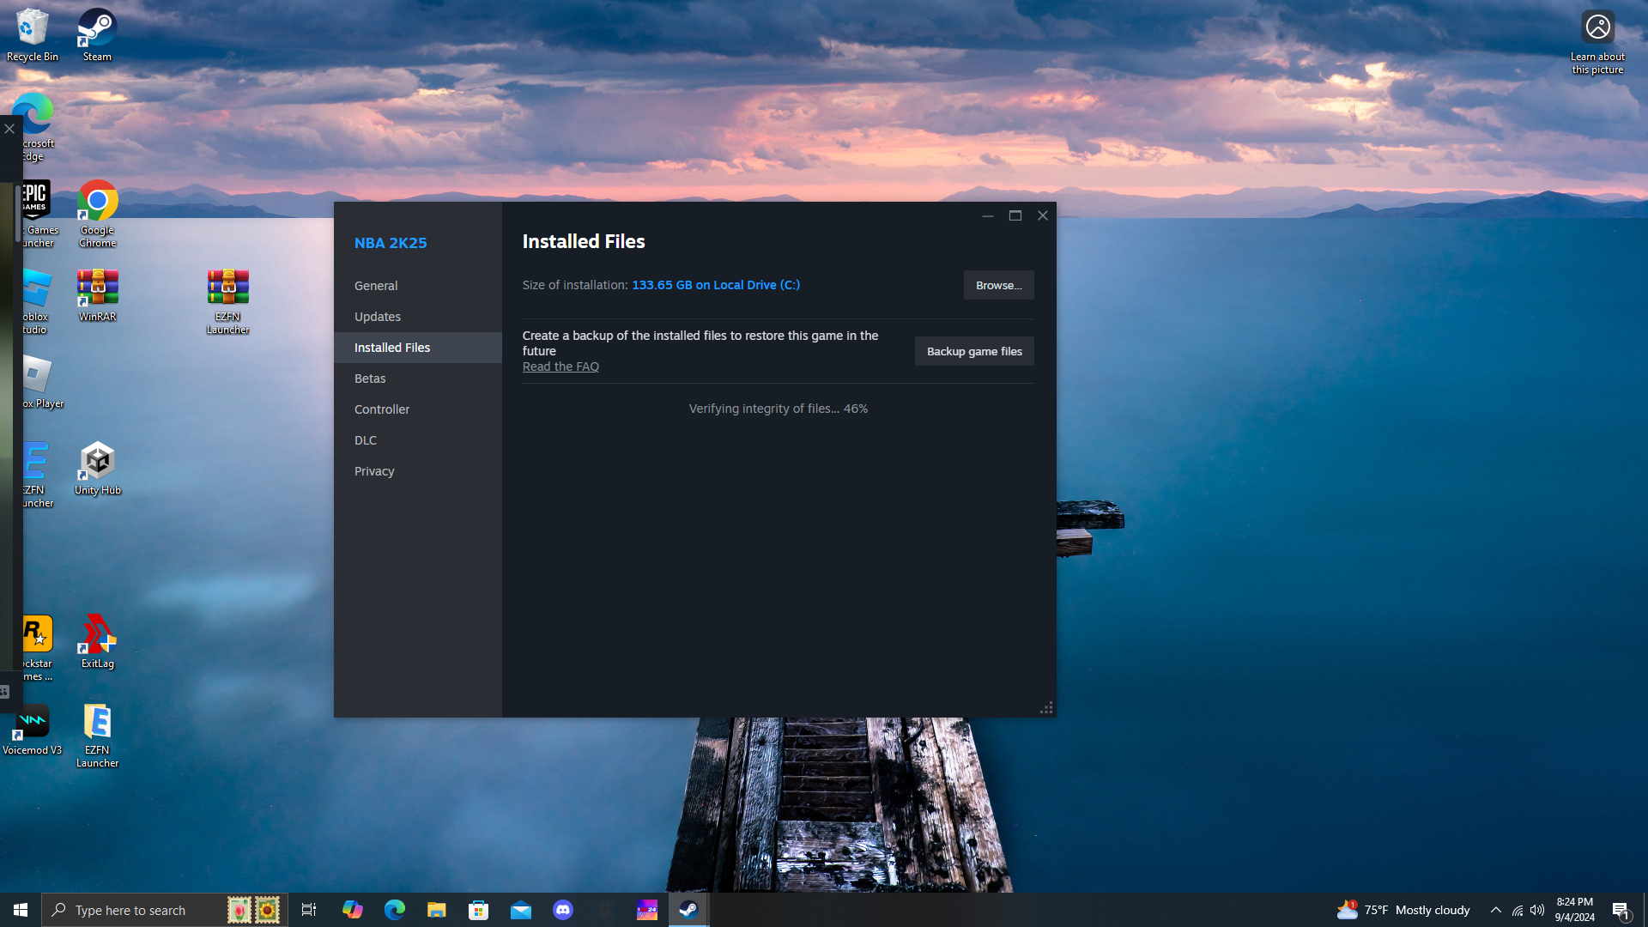
Task: Open the DLC section
Action: 366,440
